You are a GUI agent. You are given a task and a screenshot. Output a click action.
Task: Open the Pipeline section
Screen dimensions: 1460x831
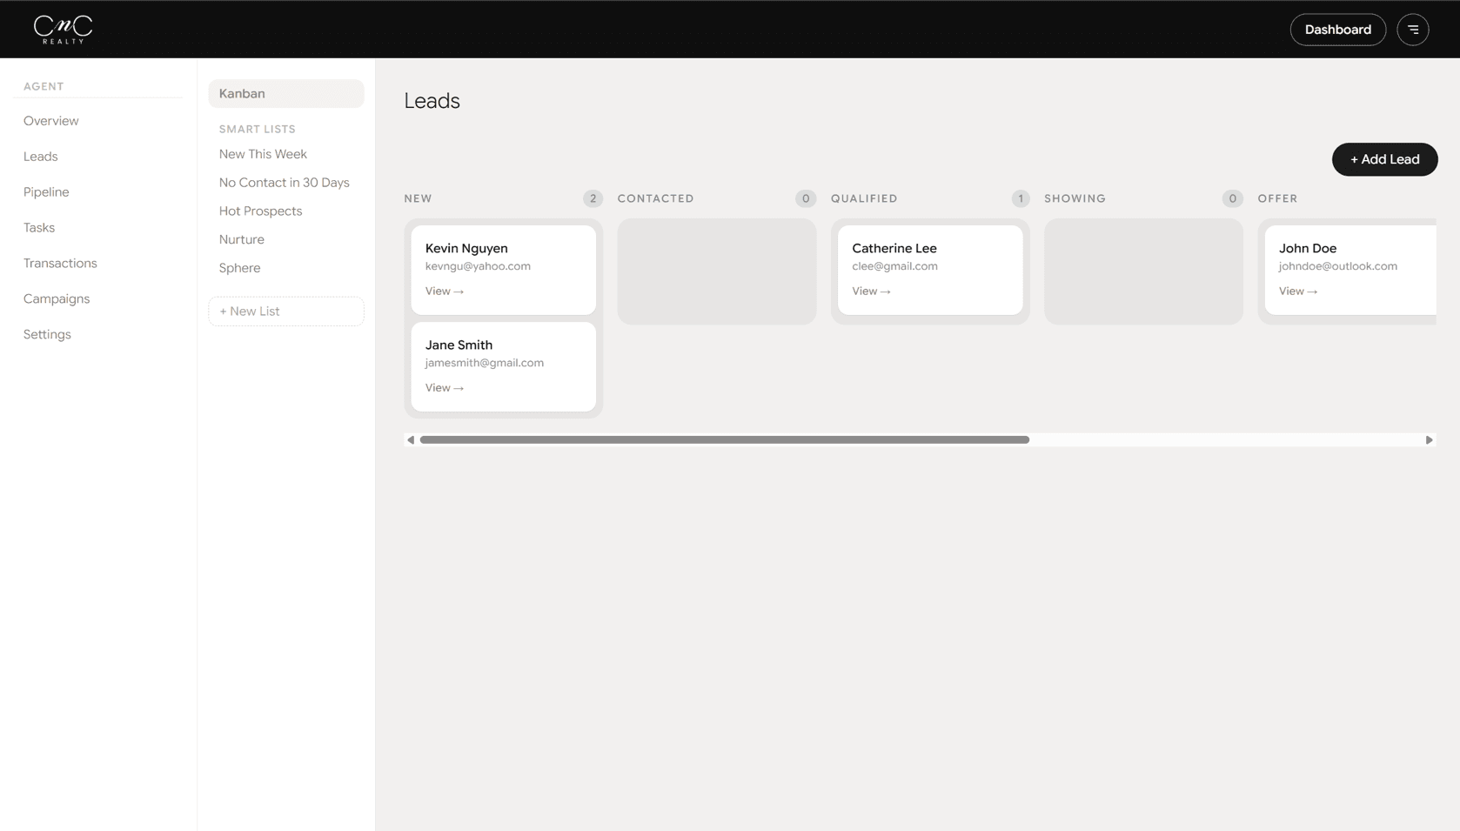[46, 192]
